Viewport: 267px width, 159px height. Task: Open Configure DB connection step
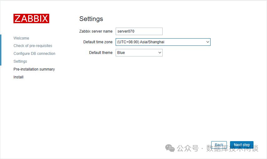[34, 54]
